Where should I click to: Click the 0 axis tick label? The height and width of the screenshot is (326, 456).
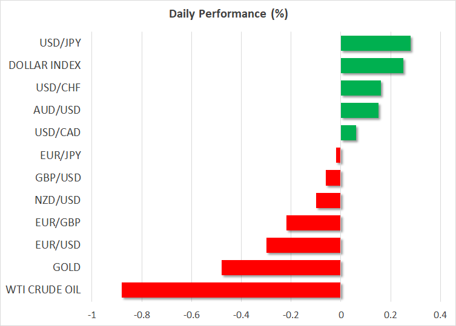click(x=341, y=315)
